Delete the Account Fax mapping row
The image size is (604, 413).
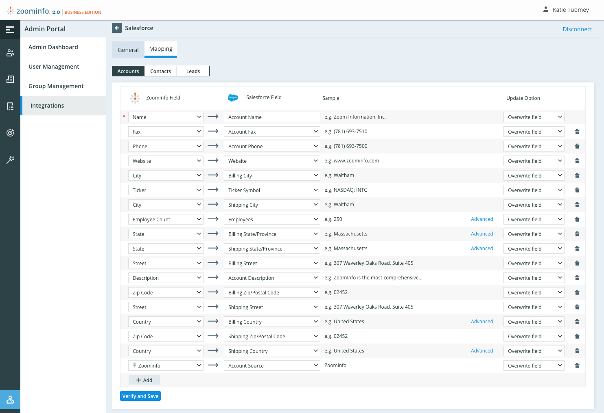[577, 132]
